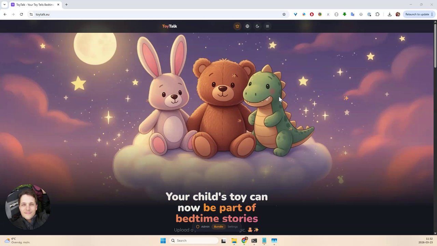Toggle dark mode with the moon icon
The height and width of the screenshot is (246, 437).
(257, 26)
